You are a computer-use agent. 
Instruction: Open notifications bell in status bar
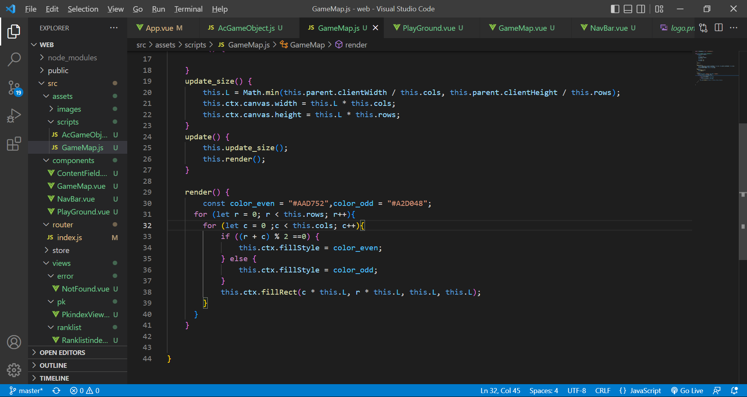(734, 390)
